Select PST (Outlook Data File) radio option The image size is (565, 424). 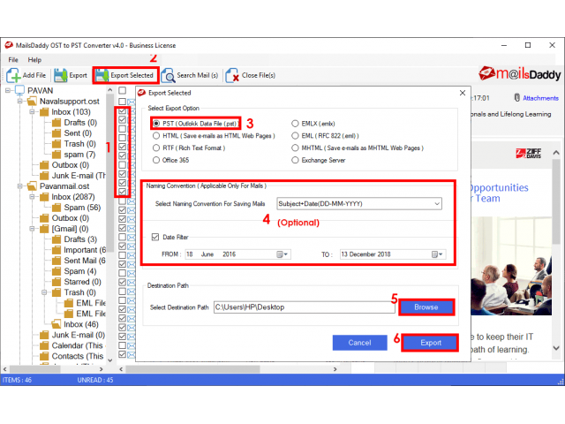pyautogui.click(x=156, y=124)
